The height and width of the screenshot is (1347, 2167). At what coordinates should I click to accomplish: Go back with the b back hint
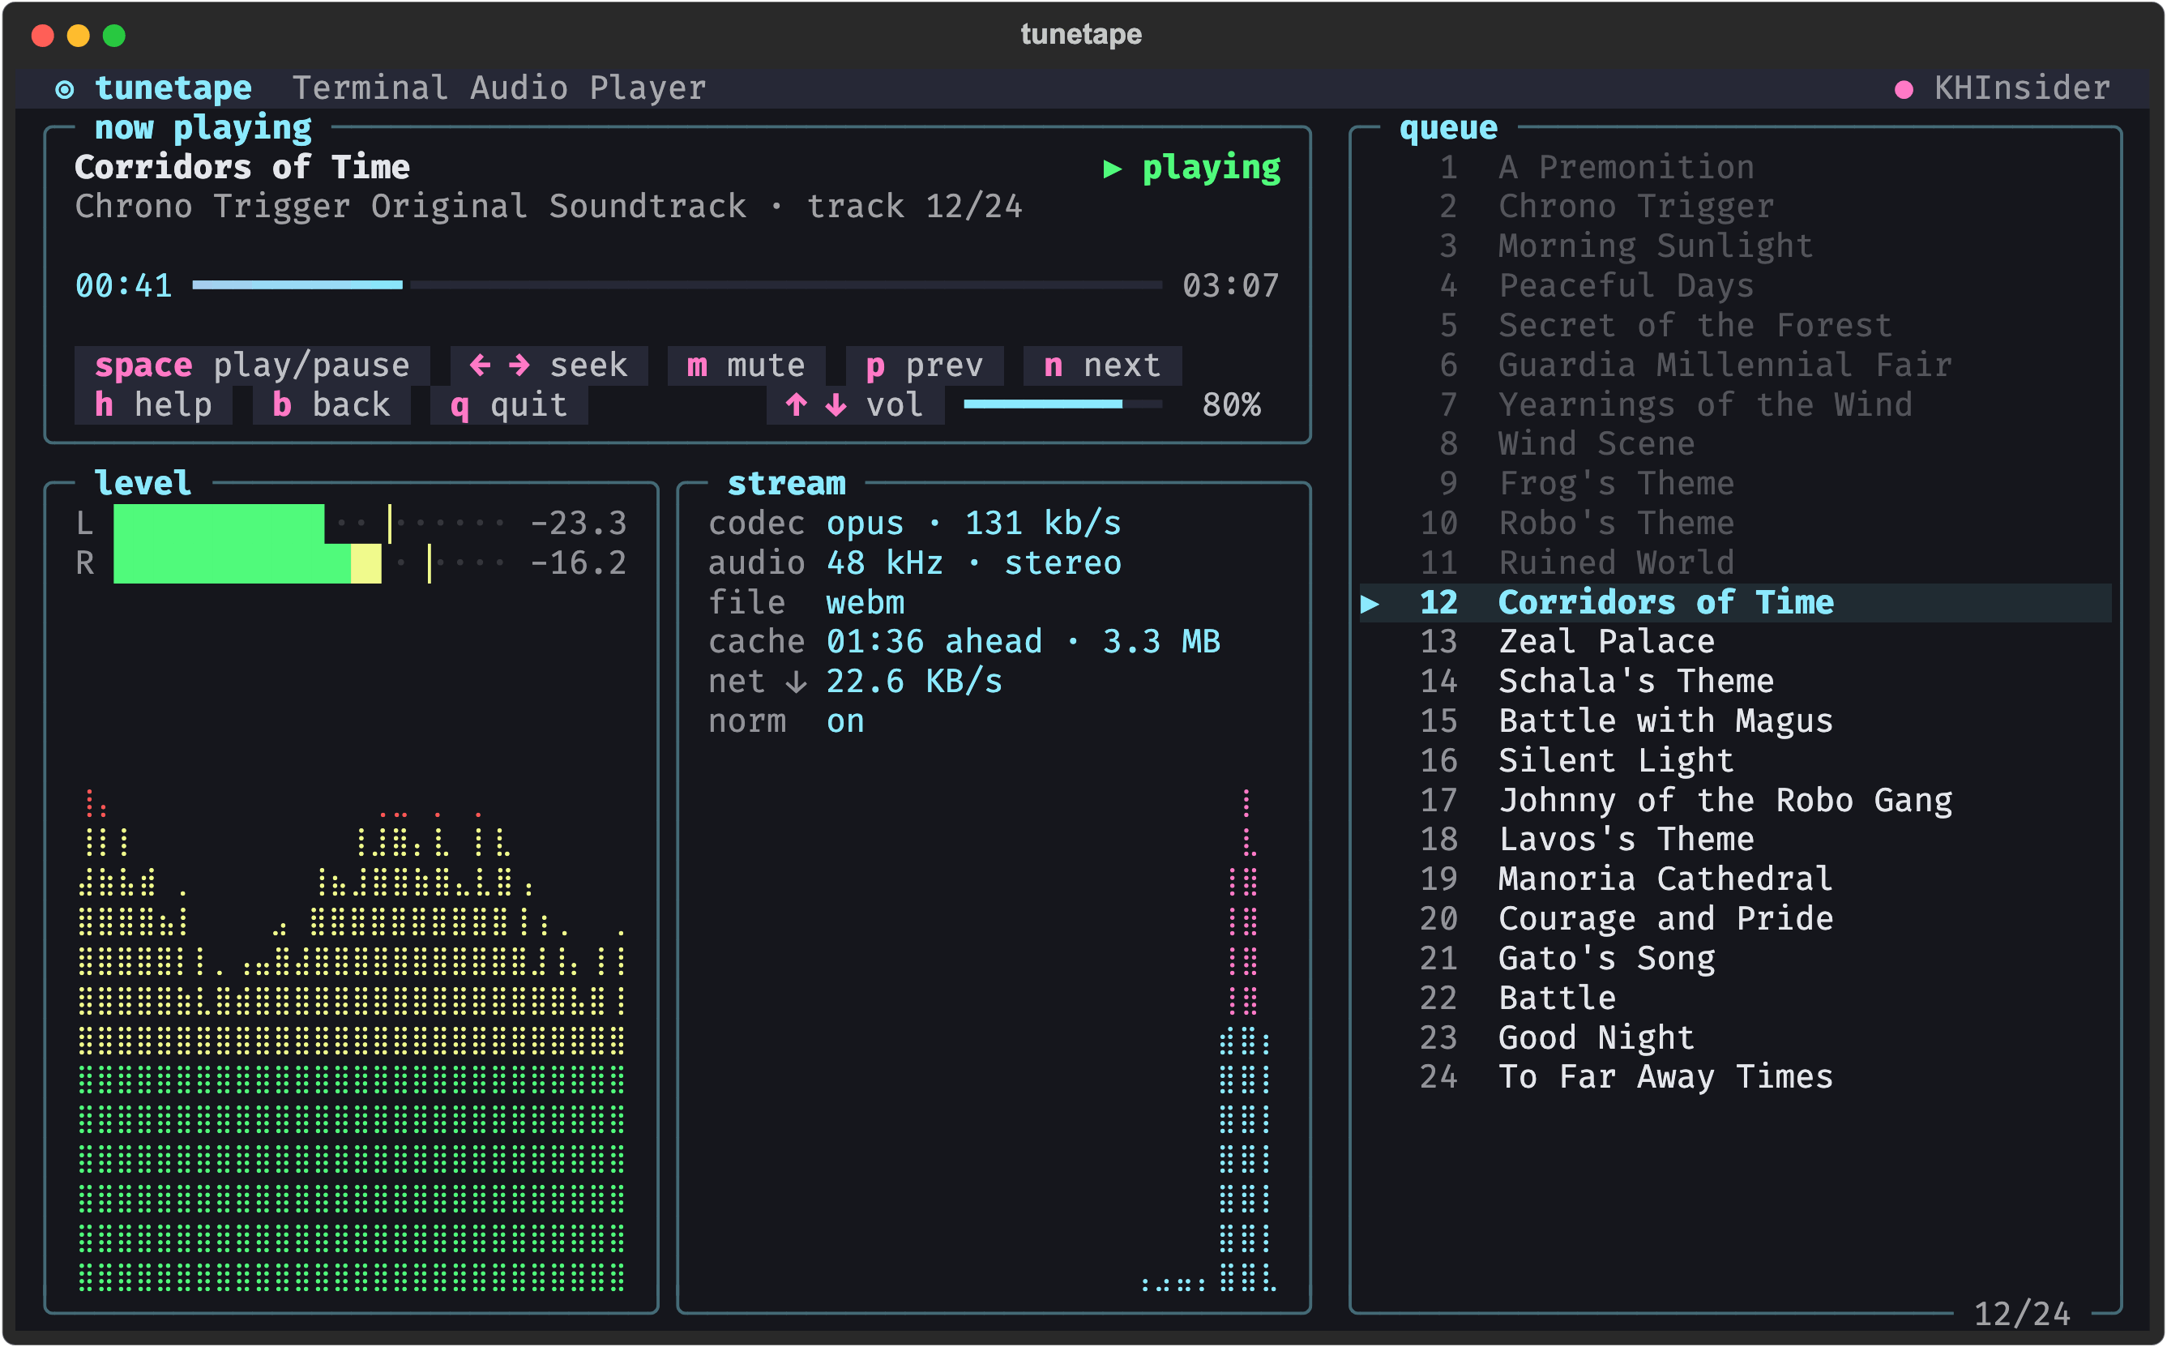(x=331, y=405)
